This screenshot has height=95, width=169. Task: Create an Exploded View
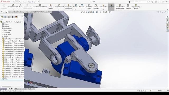[104, 6]
